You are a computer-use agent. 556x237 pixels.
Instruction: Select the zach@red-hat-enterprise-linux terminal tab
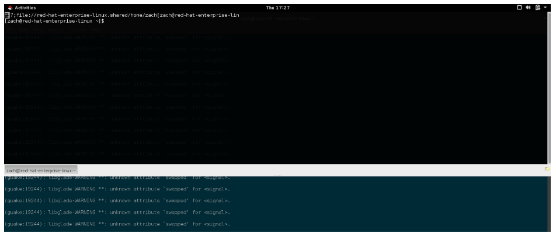click(41, 169)
